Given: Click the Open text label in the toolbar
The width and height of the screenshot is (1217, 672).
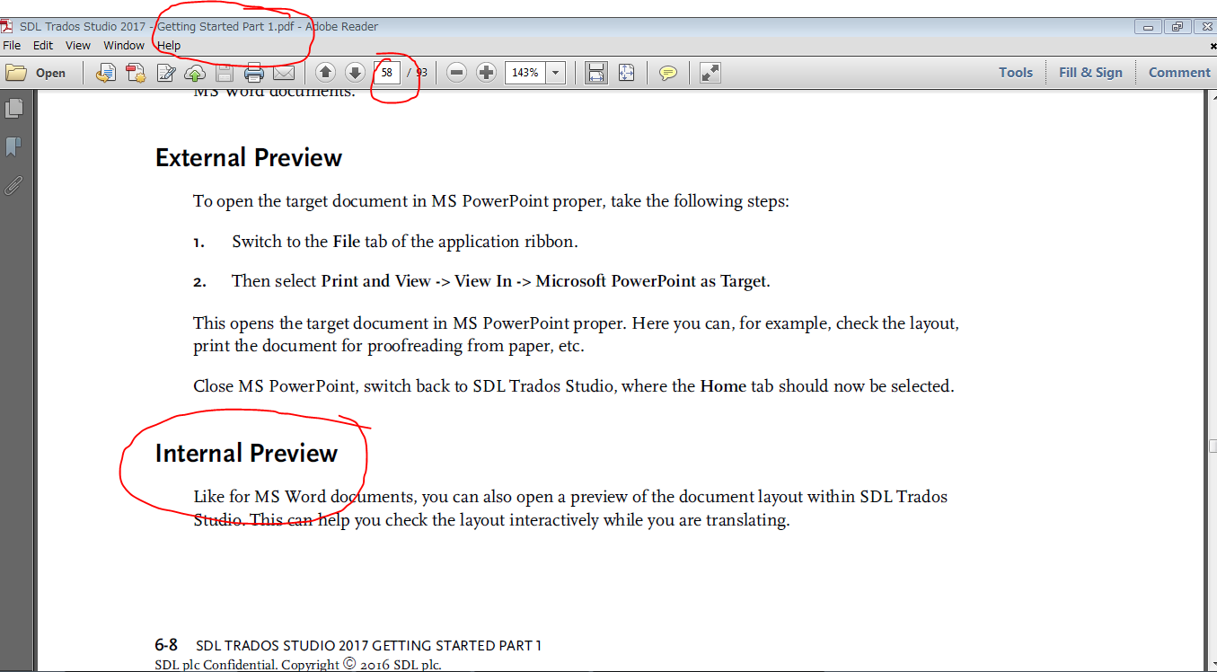Looking at the screenshot, I should tap(50, 73).
